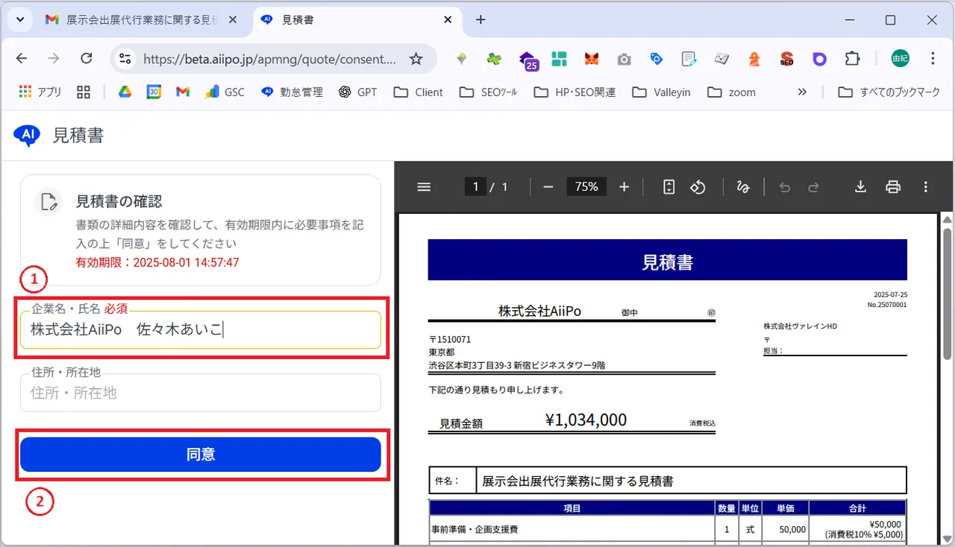
Task: Open the PDF viewer sidebar menu
Action: click(x=424, y=187)
